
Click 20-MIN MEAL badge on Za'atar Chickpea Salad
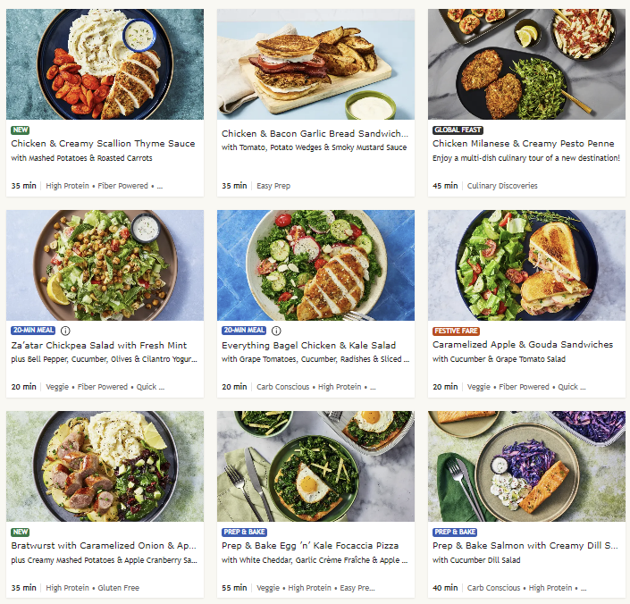[33, 331]
